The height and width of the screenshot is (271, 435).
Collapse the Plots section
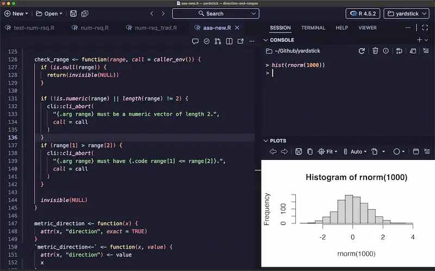pyautogui.click(x=266, y=140)
